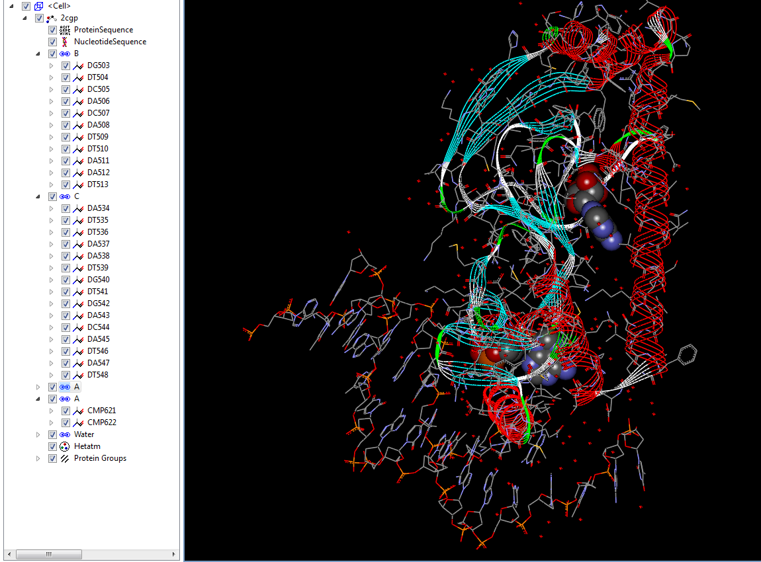The width and height of the screenshot is (761, 562).
Task: Click the DG503 residue icon
Action: pos(77,65)
